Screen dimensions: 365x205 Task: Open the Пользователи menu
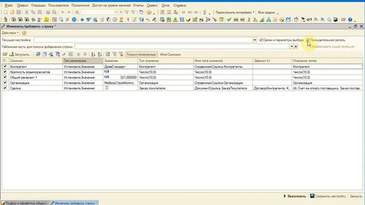58,5
